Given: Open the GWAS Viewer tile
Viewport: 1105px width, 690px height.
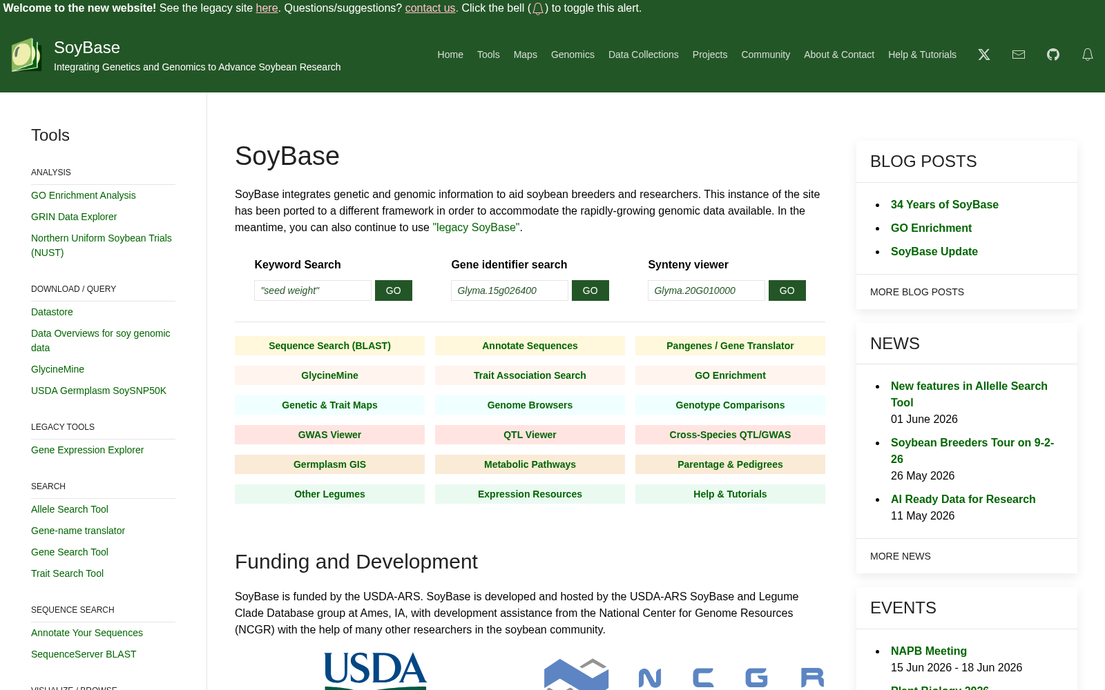Looking at the screenshot, I should point(329,435).
